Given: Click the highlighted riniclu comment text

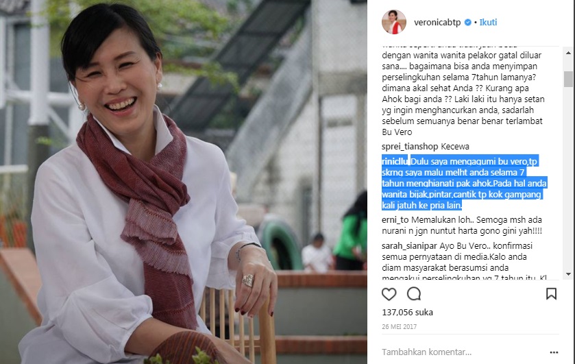Looking at the screenshot, I should [x=464, y=183].
